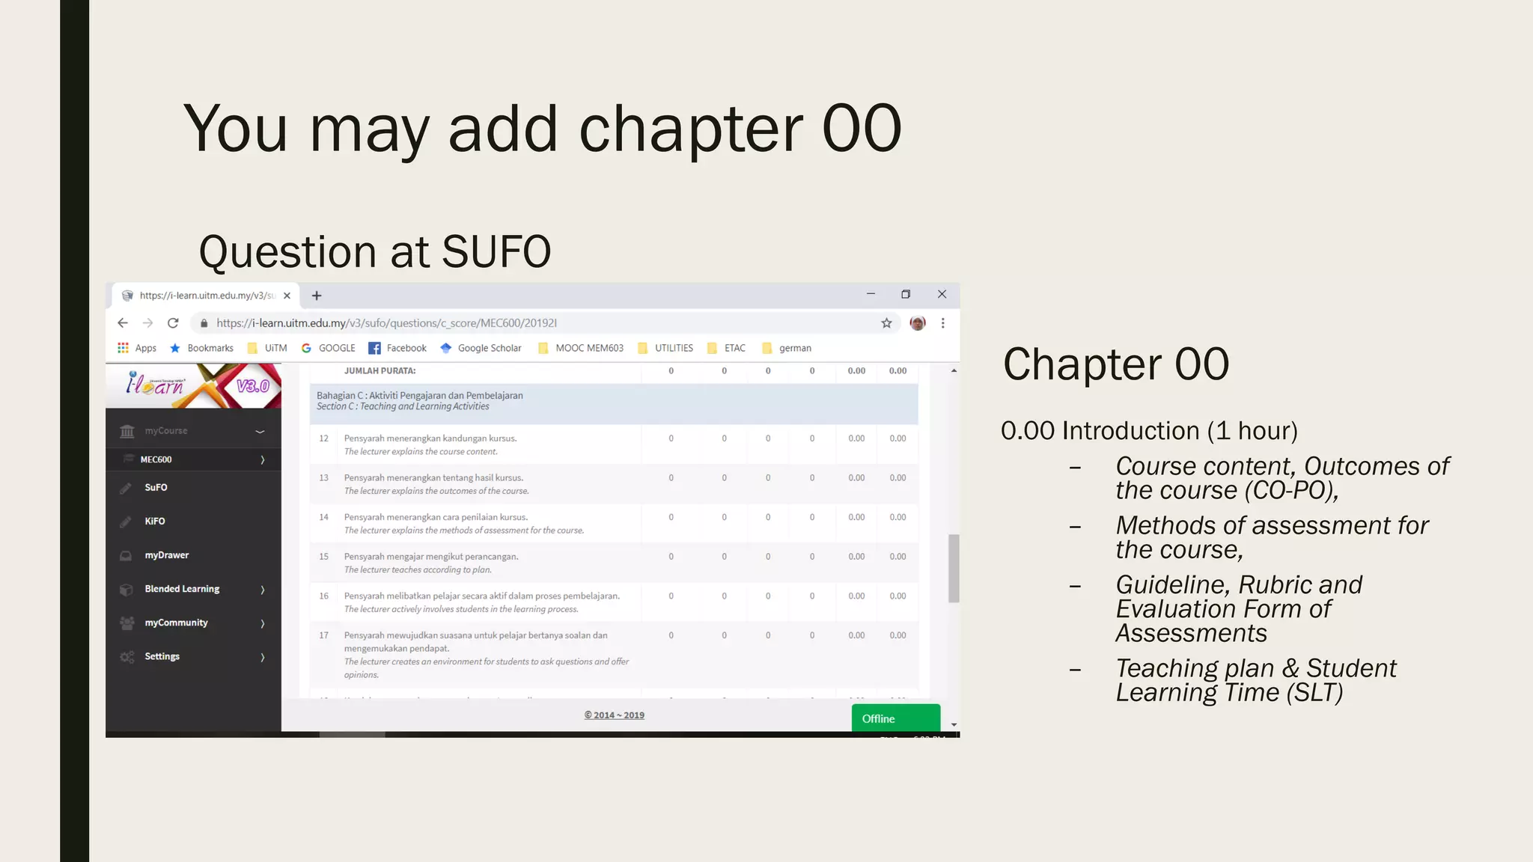Open KiFO in the sidebar
Viewport: 1533px width, 862px height.
[x=155, y=521]
